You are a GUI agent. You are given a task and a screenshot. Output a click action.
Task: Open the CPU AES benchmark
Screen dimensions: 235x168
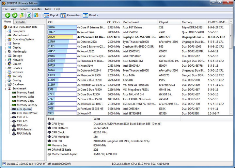[x=22, y=121]
